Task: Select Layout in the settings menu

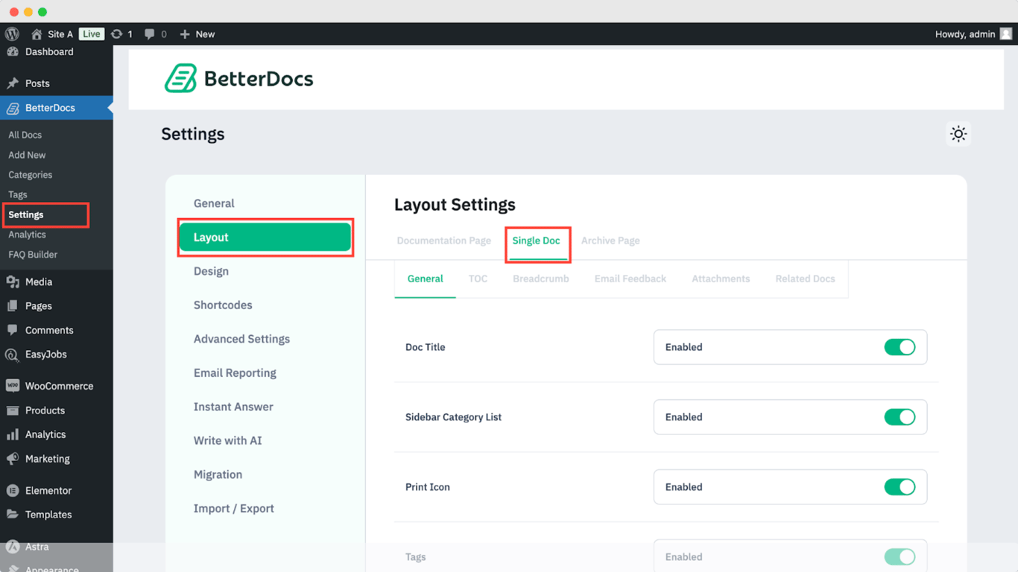Action: point(265,238)
